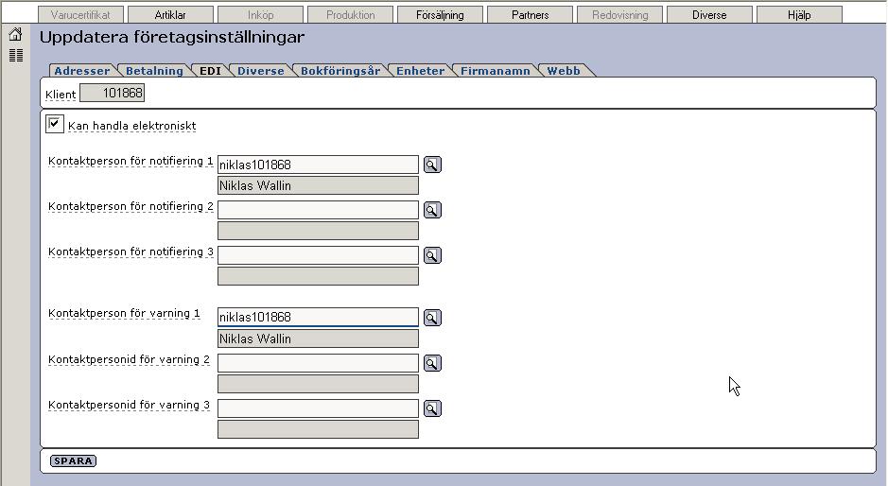Search contact for Kontaktperson för varning 1
This screenshot has width=888, height=486.
(x=432, y=318)
